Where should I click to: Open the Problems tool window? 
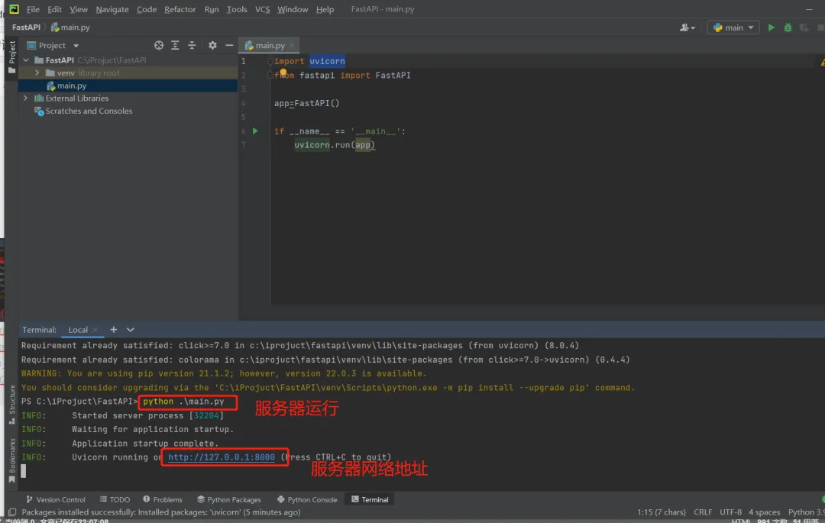coord(163,499)
